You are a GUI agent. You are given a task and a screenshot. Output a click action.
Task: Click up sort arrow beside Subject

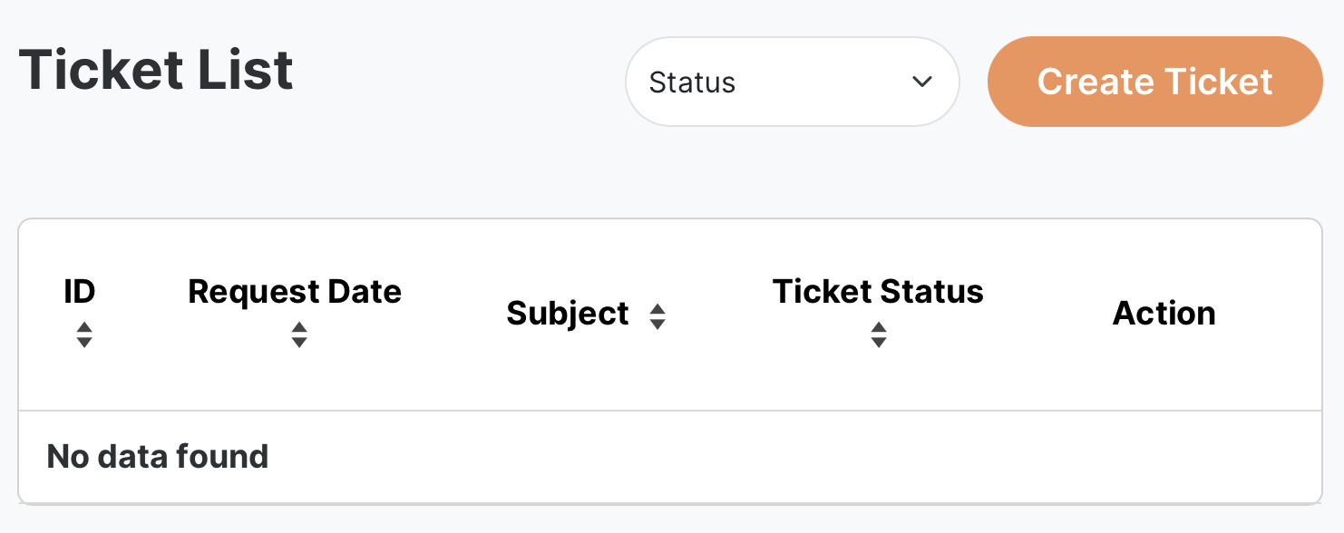(657, 308)
